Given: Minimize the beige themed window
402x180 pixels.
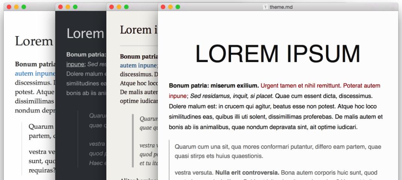Looking at the screenshot, I should pos(119,7).
